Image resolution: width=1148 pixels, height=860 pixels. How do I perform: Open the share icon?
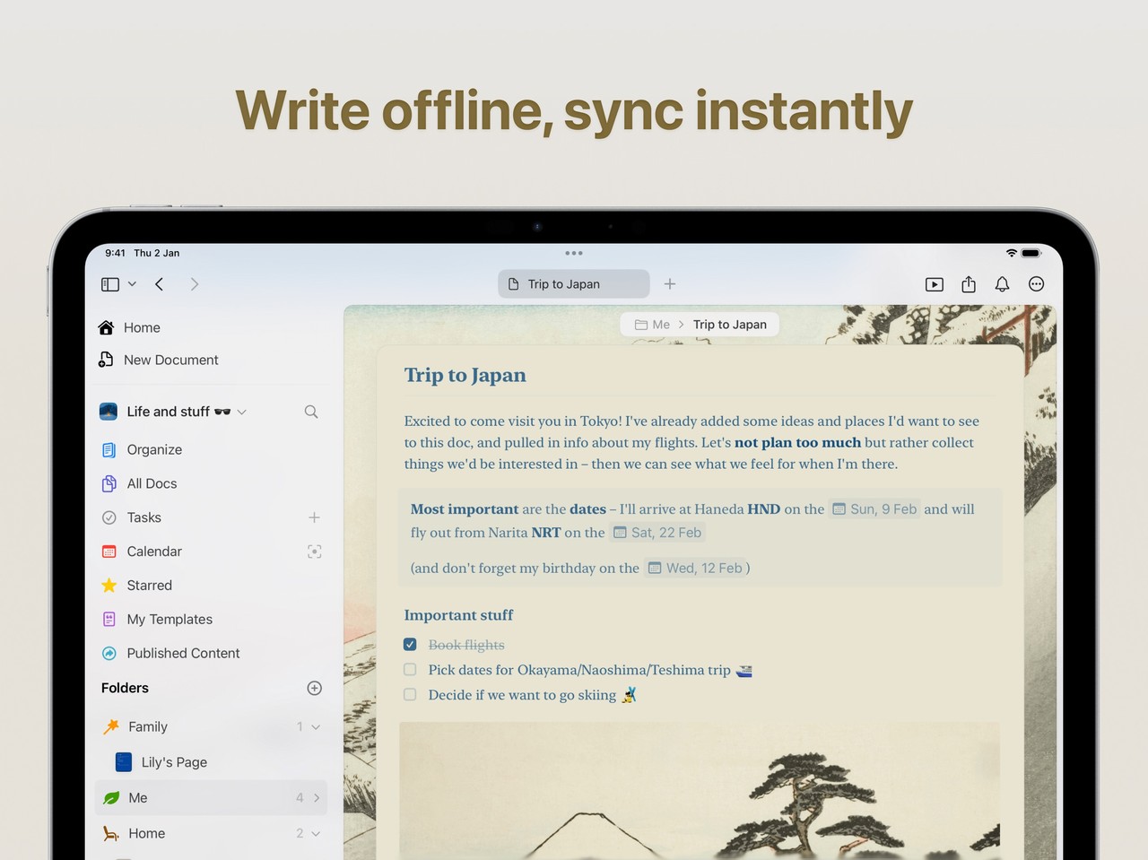pos(969,284)
